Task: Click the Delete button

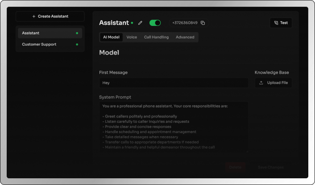Action: (x=235, y=167)
